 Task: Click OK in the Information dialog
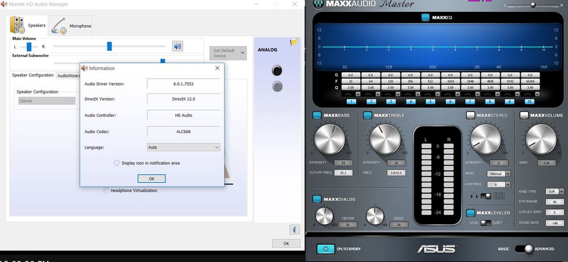151,179
